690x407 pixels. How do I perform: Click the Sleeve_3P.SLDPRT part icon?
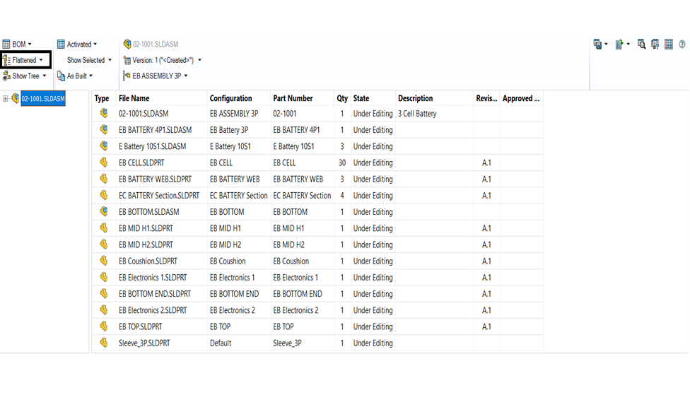(x=102, y=343)
